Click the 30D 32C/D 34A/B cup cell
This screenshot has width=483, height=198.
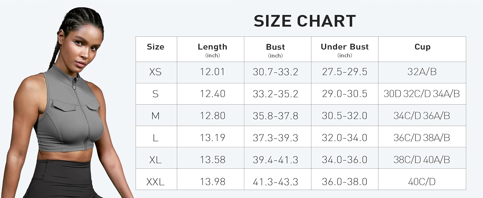coord(422,94)
